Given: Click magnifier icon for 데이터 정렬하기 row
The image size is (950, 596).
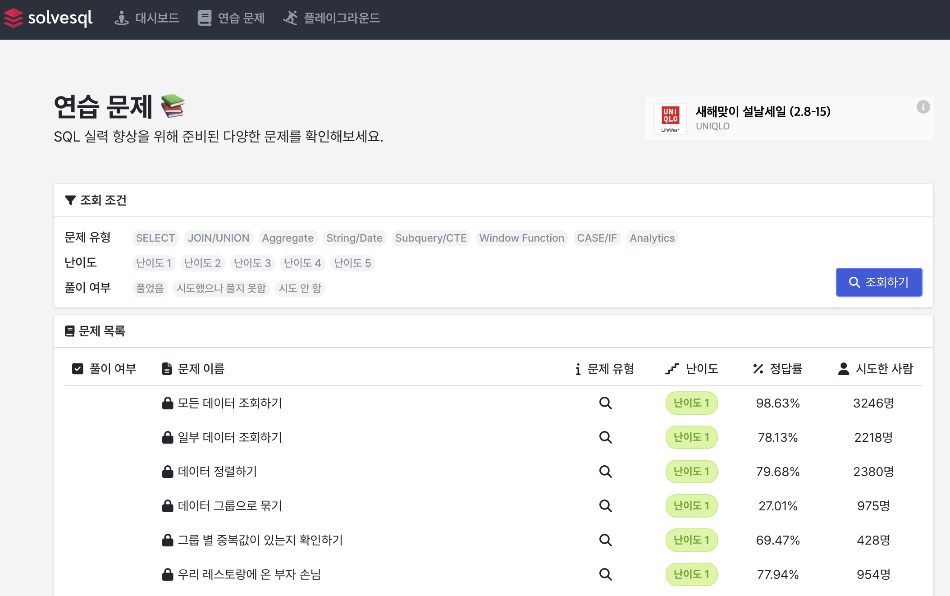Looking at the screenshot, I should pyautogui.click(x=605, y=472).
